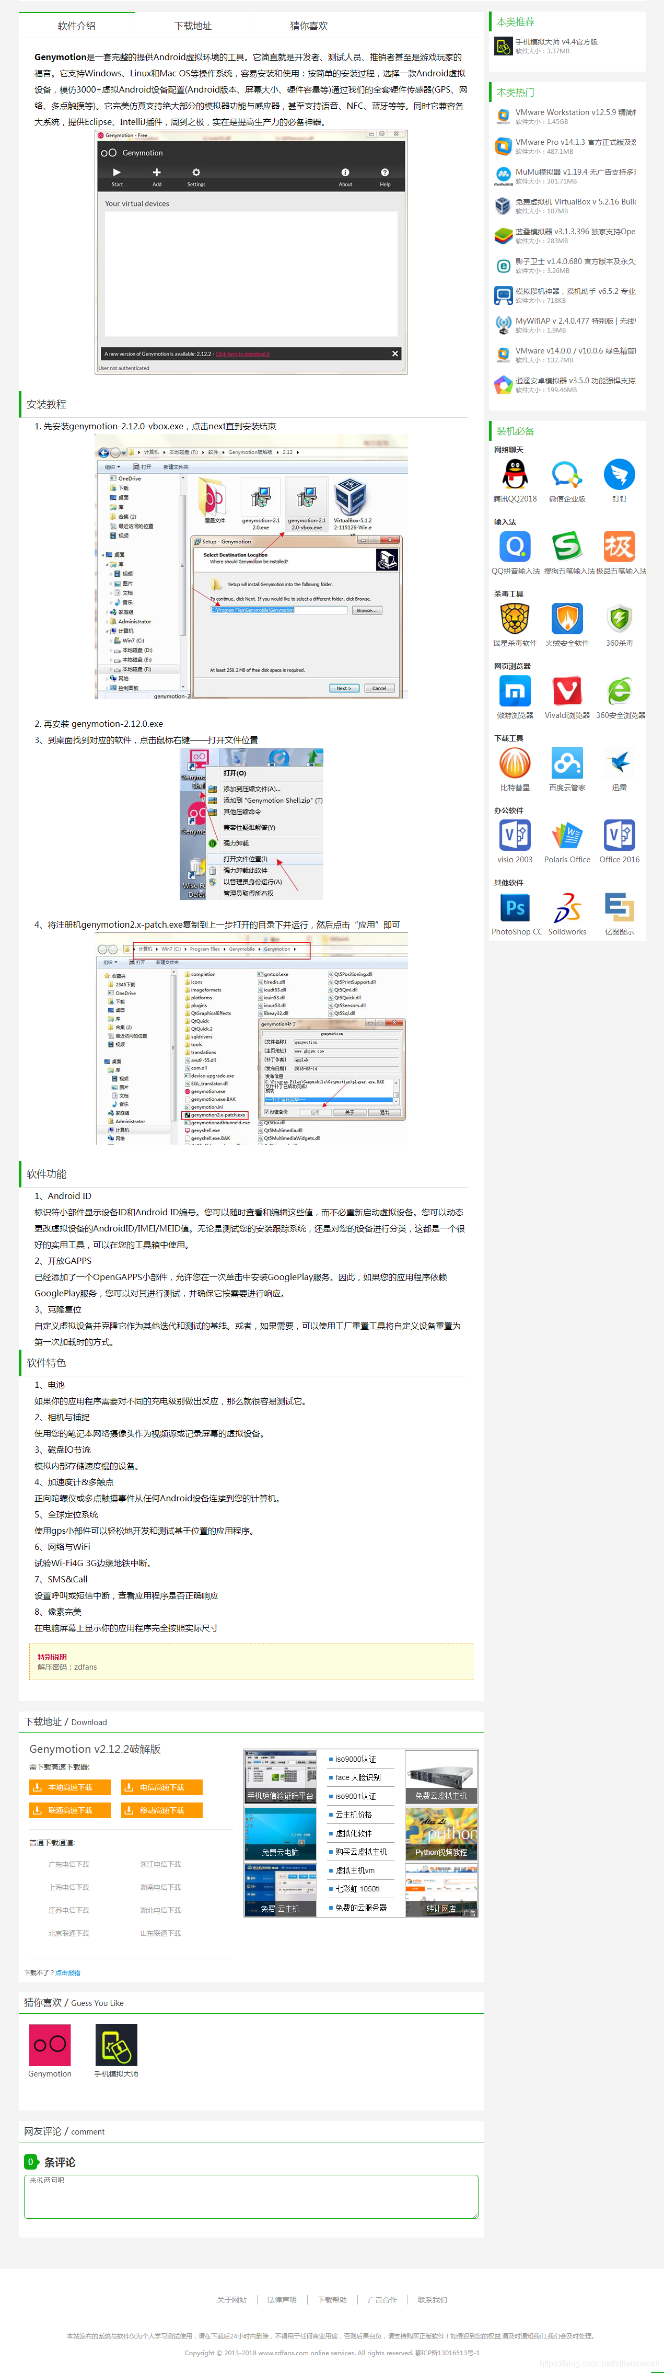Screen dimensions: 664x2373
Task: Open the 北京联通下载 link
Action: click(x=69, y=1934)
